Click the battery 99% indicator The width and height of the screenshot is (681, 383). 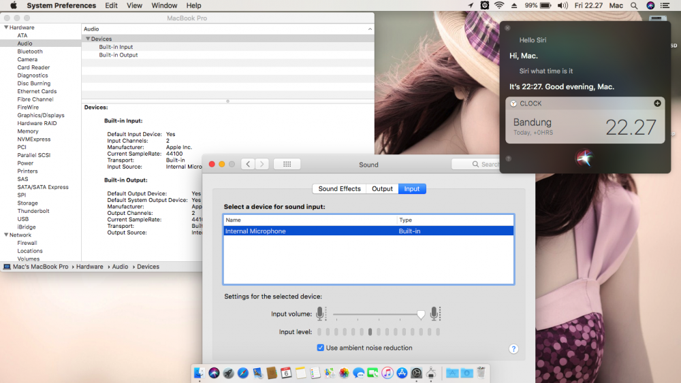[538, 5]
